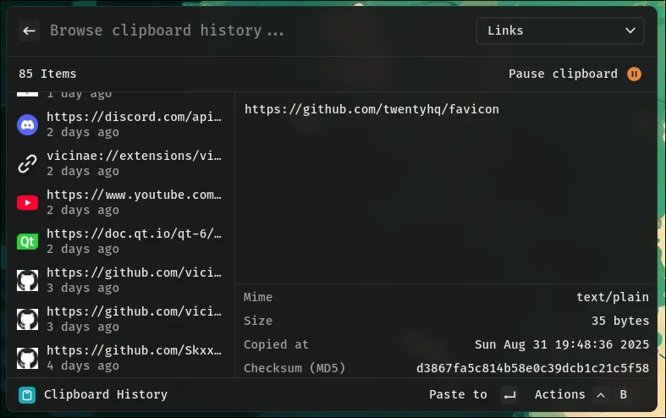The image size is (666, 418).
Task: Click the Clipboard History icon in footer
Action: tap(27, 395)
